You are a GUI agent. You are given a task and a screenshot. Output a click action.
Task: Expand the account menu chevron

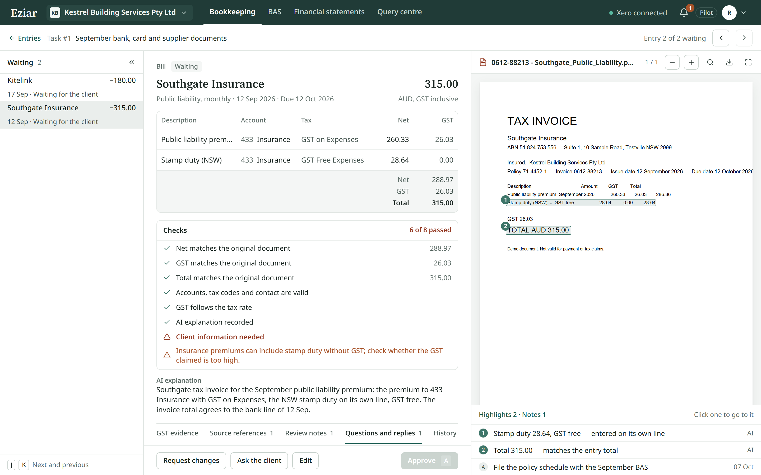(744, 13)
